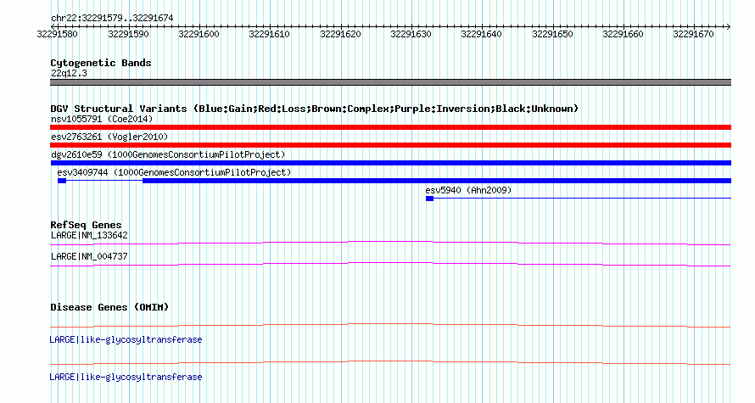Click ruler position 32291580
The image size is (755, 403).
tap(58, 34)
